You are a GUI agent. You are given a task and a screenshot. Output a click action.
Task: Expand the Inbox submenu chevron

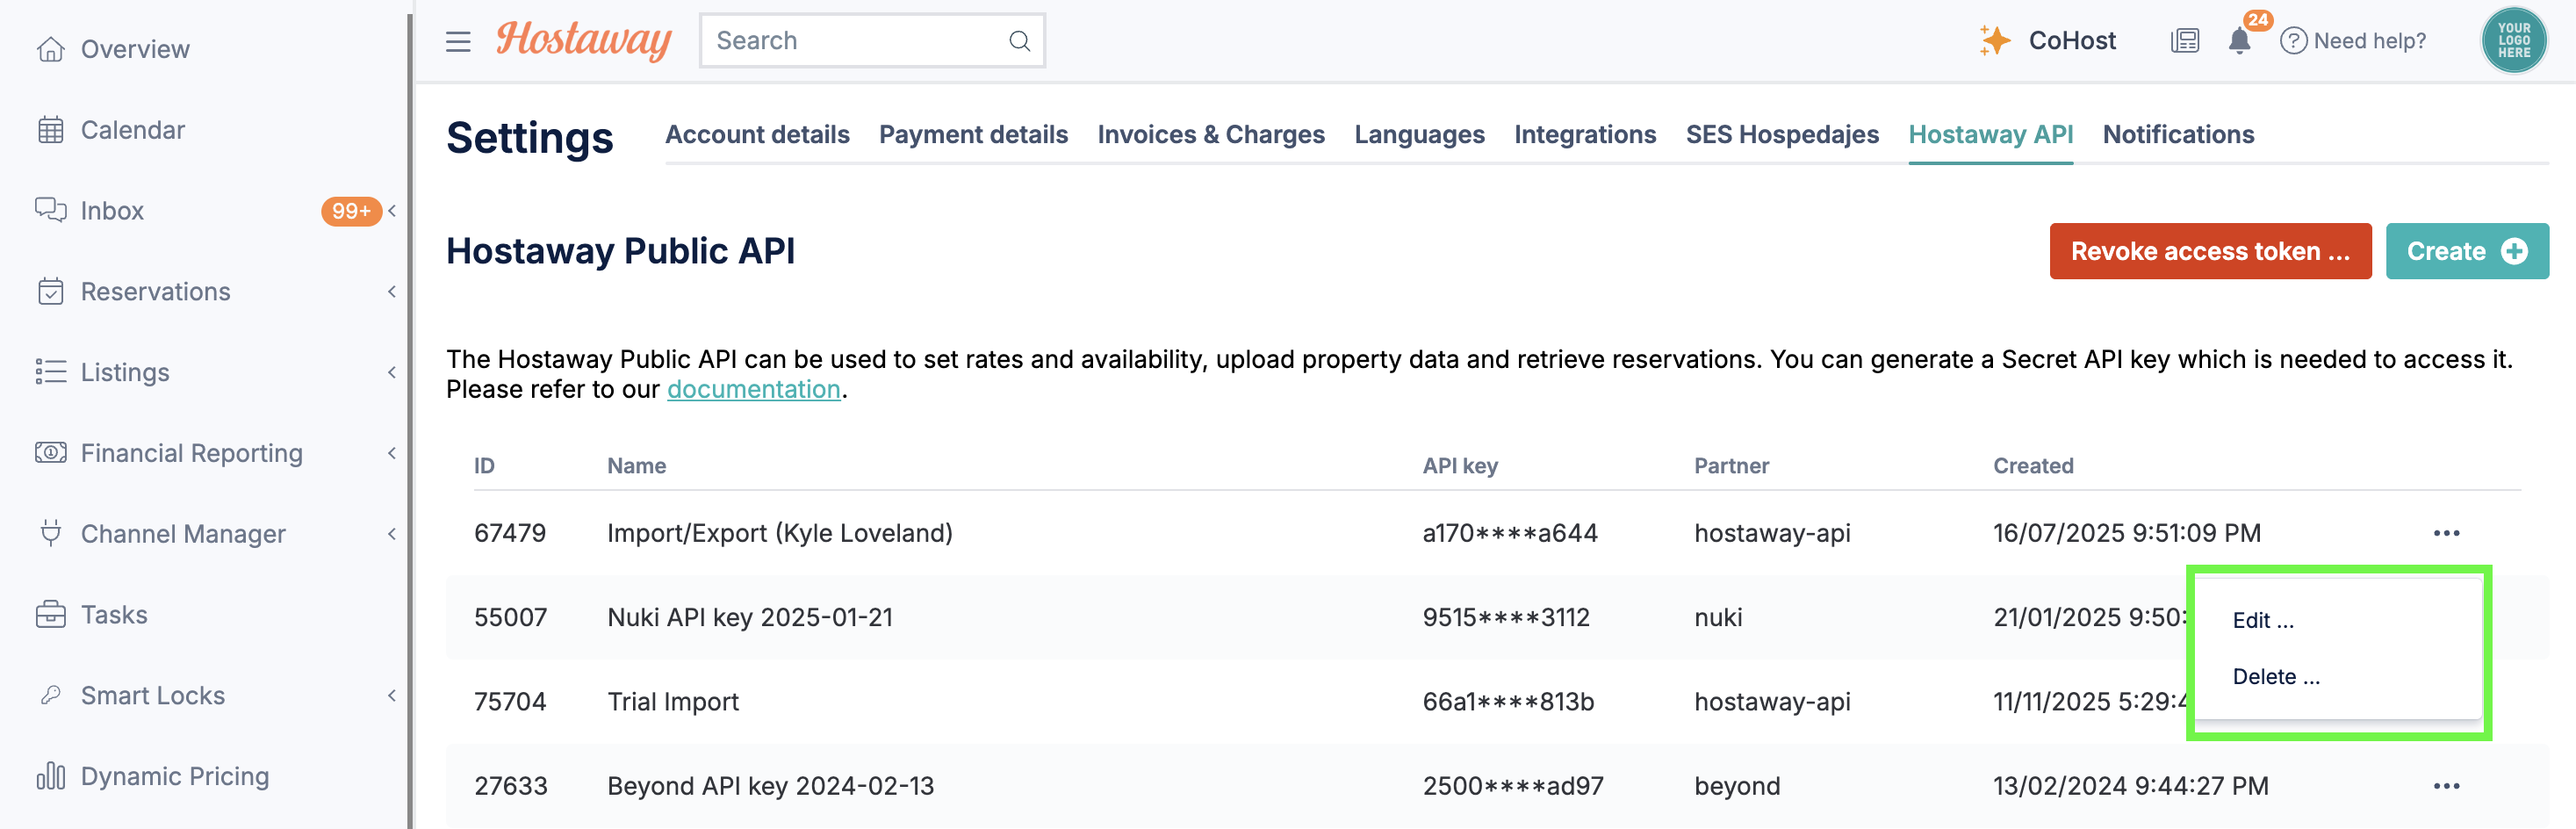click(x=392, y=210)
